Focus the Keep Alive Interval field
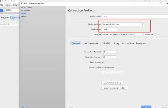The height and width of the screenshot is (108, 168). [109, 57]
